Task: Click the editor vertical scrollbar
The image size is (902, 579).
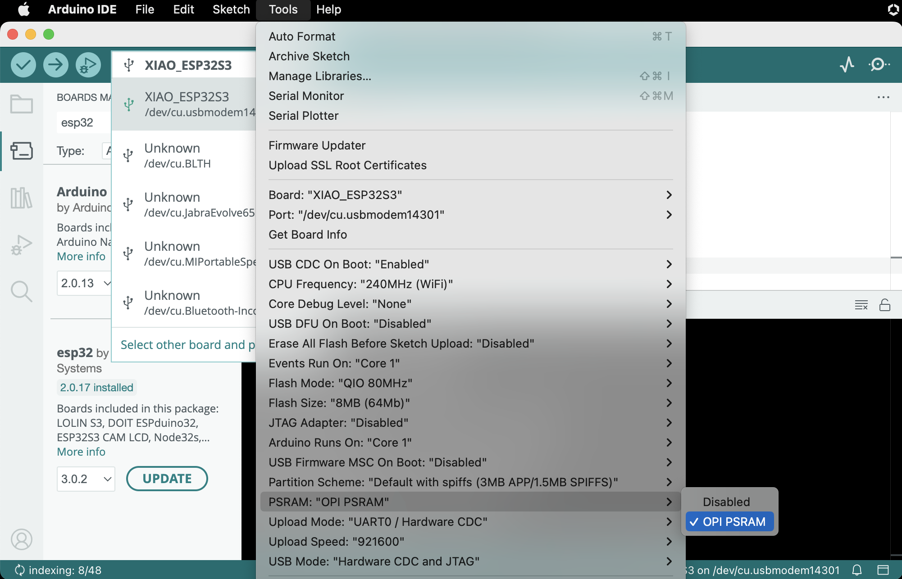Action: coord(896,200)
